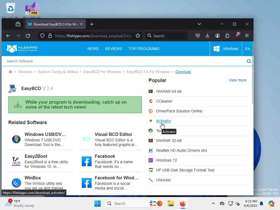
Task: Reload the page with the refresh icon
Action: 28,36
